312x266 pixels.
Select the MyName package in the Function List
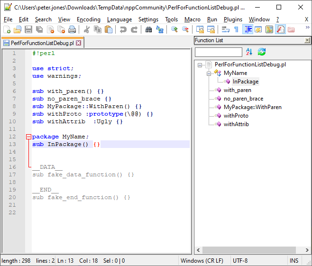click(235, 73)
